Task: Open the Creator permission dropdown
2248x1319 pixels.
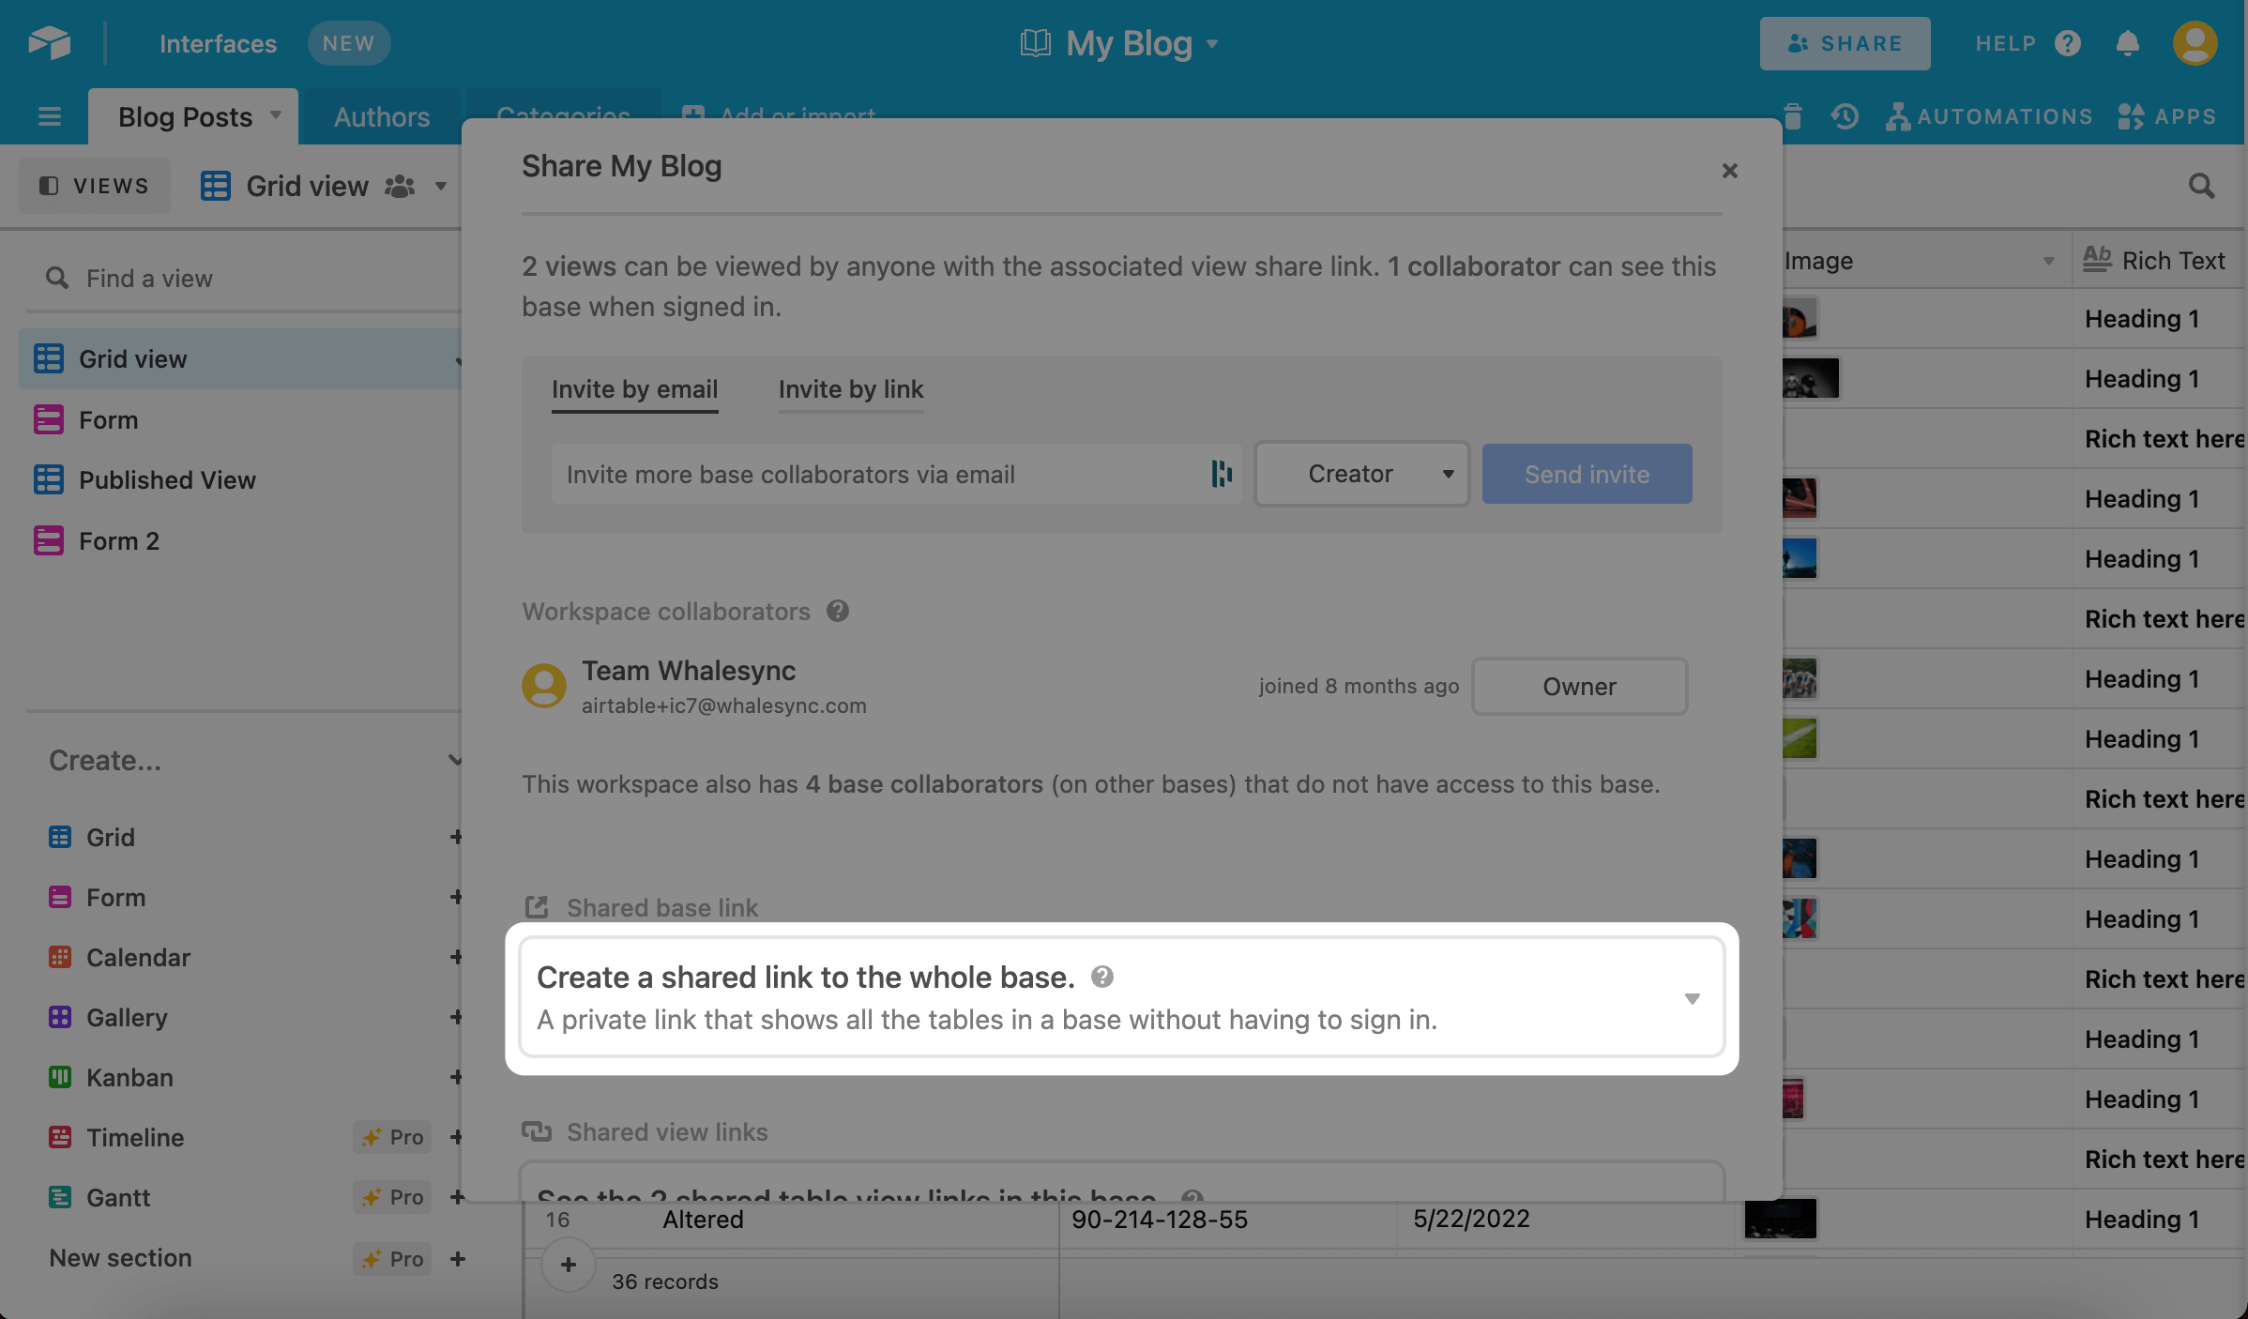Action: 1361,474
